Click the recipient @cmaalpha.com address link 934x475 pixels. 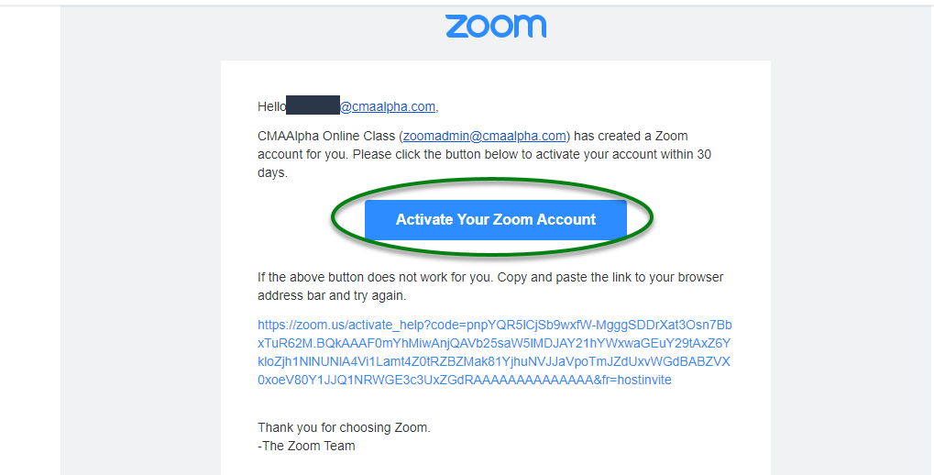388,106
